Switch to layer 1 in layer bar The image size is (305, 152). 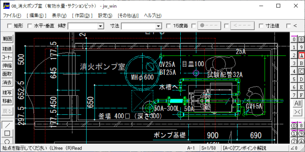pos(294,47)
